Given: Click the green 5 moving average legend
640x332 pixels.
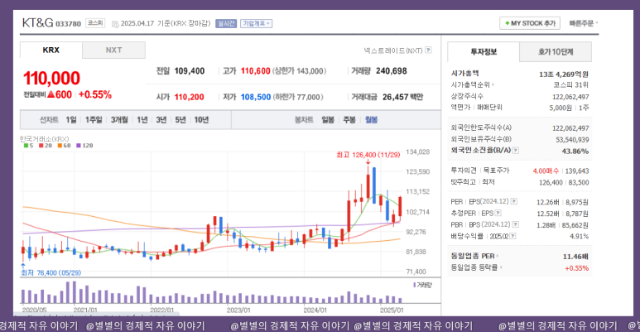Looking at the screenshot, I should (x=29, y=146).
